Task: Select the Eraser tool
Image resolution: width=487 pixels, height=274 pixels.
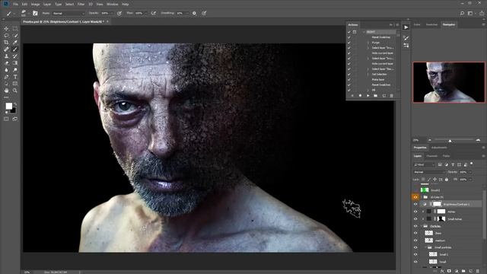Action: (x=6, y=63)
